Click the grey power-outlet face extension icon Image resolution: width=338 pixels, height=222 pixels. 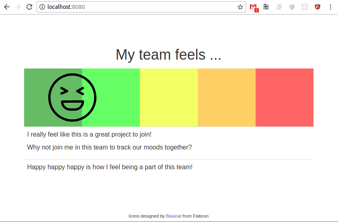click(x=266, y=7)
